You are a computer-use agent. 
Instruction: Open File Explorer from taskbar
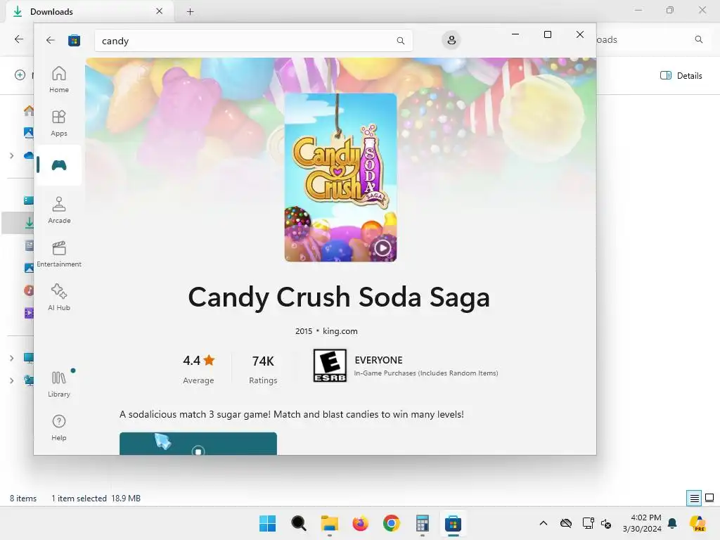(x=329, y=523)
